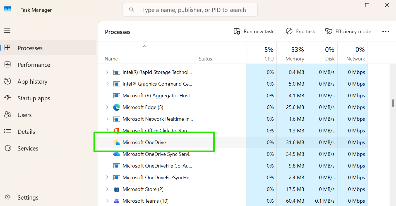Screen dimensions: 396x206
Task: Click the process search input field
Action: pyautogui.click(x=190, y=10)
